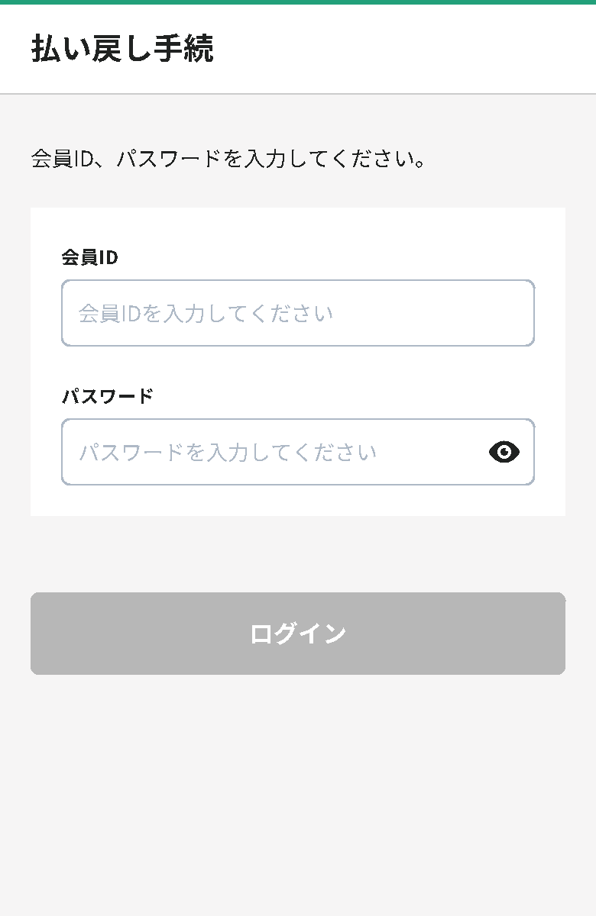This screenshot has width=596, height=916.
Task: Click the 会員ID label above the first field
Action: click(89, 257)
